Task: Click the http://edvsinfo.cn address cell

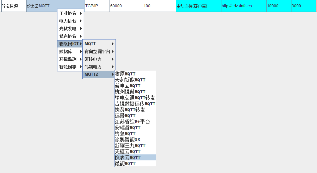Action: pos(244,6)
